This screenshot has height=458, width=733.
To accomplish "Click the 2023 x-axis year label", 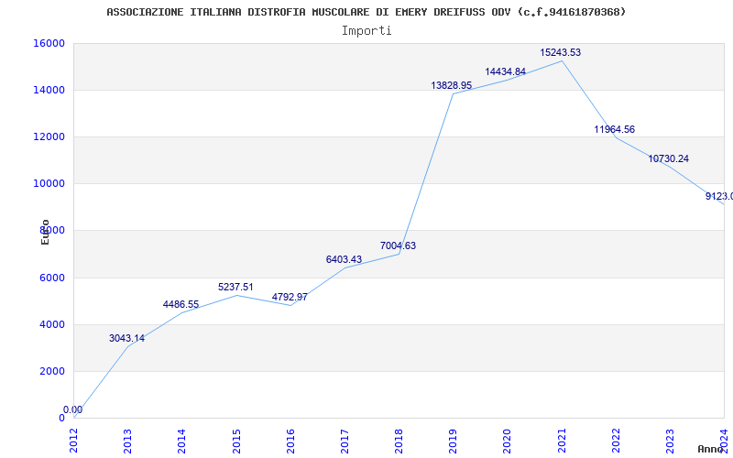I will point(670,441).
